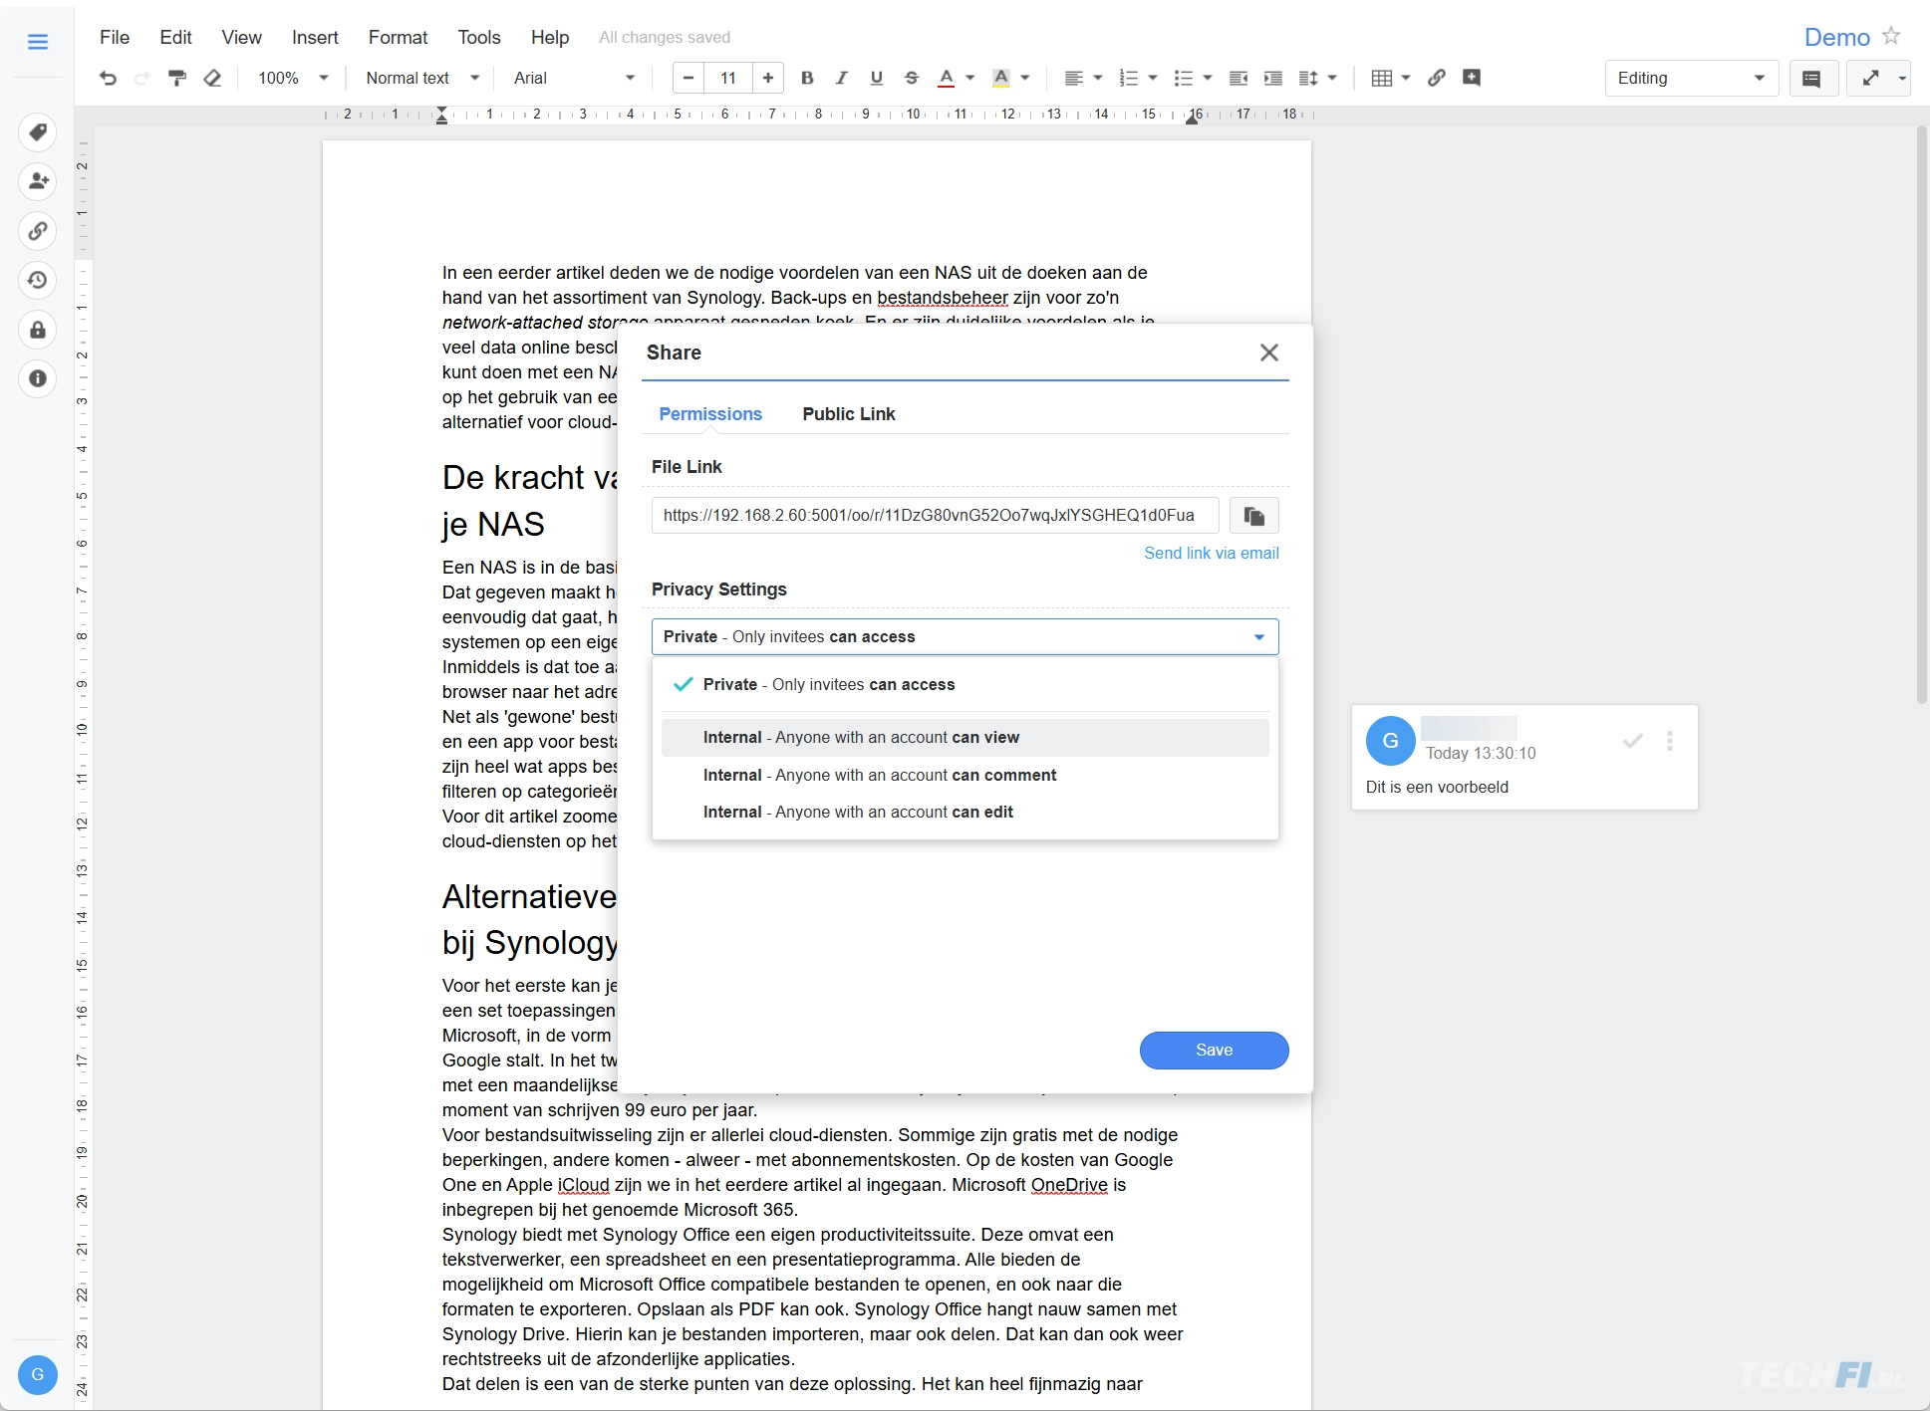Viewport: 1930px width, 1411px height.
Task: Copy the file link to clipboard
Action: 1253,516
